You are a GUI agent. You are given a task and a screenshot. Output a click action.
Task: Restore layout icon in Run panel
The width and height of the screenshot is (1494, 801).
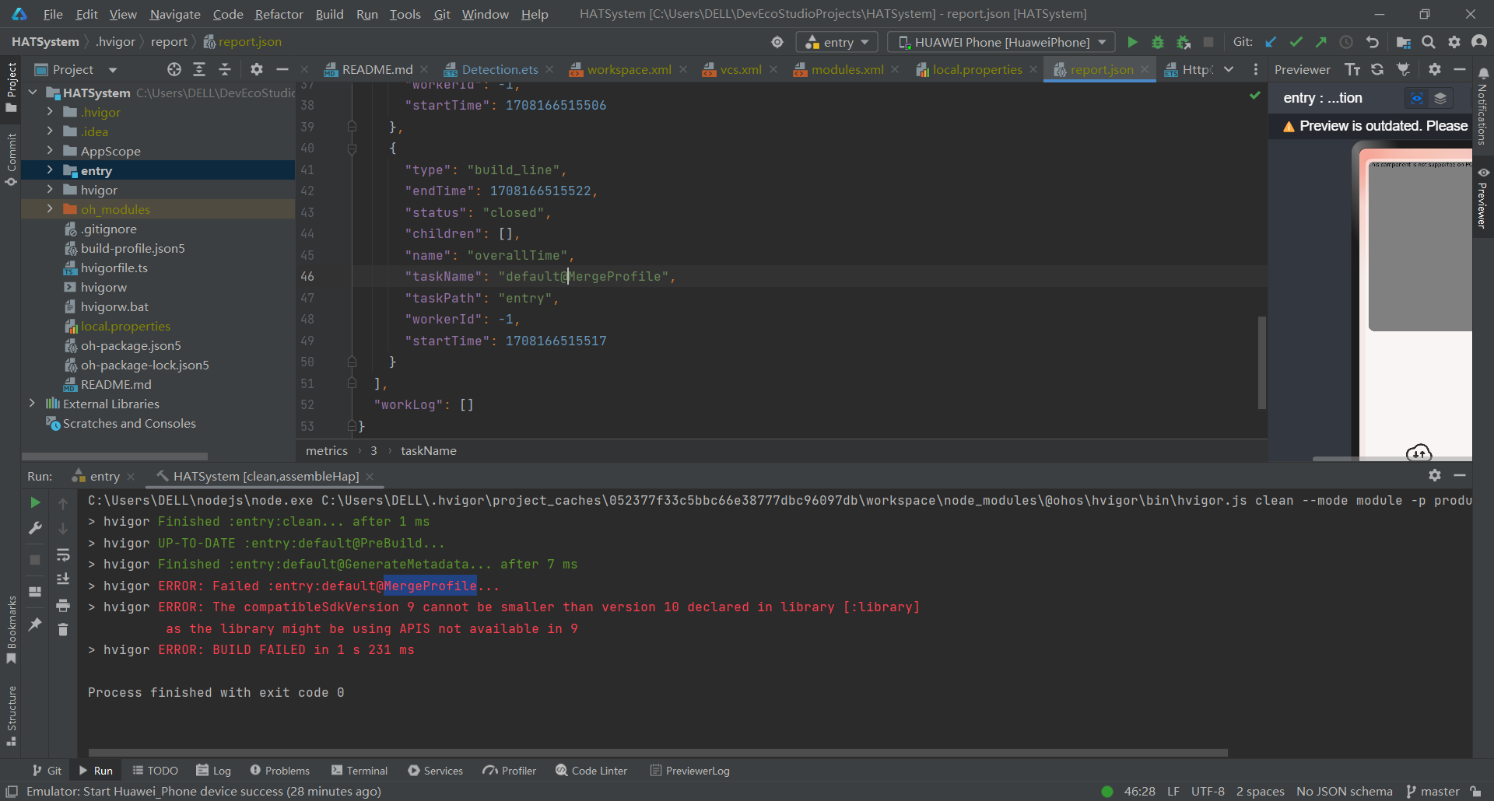[35, 592]
